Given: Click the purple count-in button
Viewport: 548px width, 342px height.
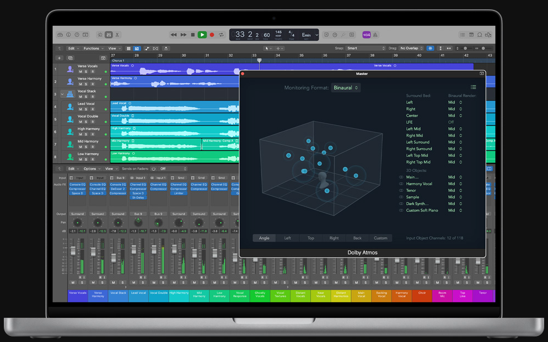Looking at the screenshot, I should 366,35.
